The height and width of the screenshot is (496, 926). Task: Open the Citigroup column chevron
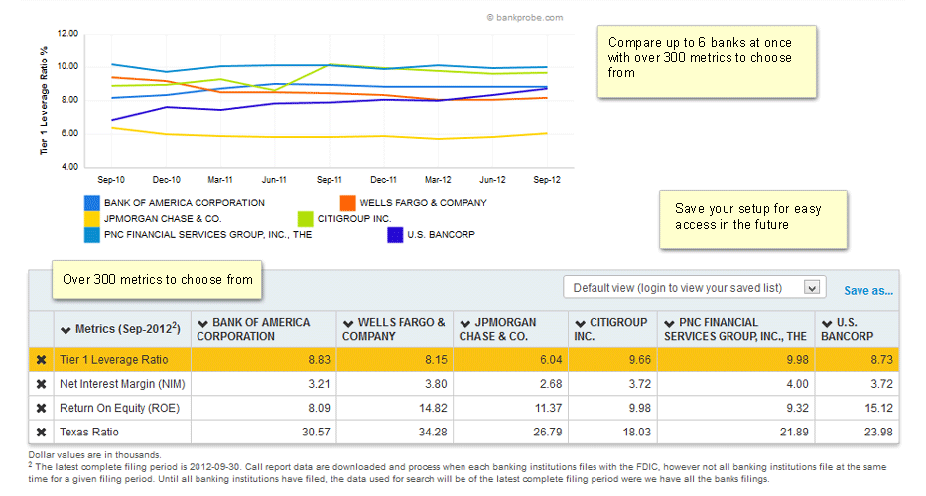click(581, 323)
